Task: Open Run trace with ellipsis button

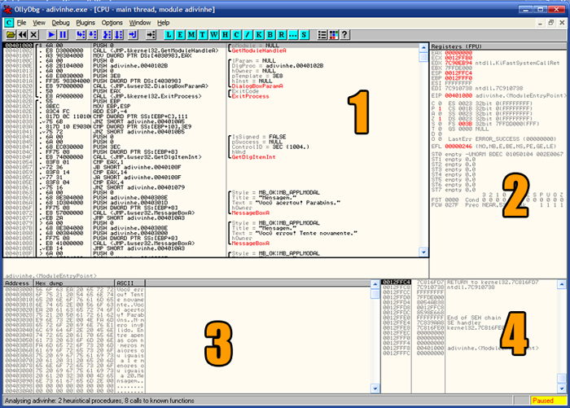Action: point(292,35)
